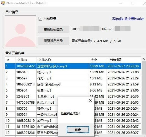Select the 解药 (新版).mp3 file row
The image size is (146, 137).
pos(73,84)
